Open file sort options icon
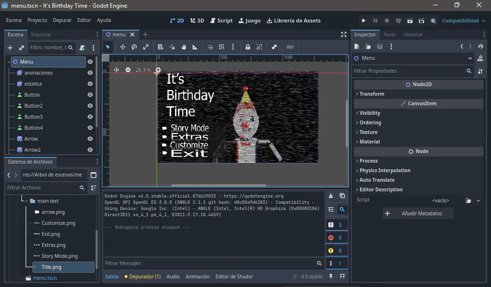The image size is (491, 287). pos(93,187)
